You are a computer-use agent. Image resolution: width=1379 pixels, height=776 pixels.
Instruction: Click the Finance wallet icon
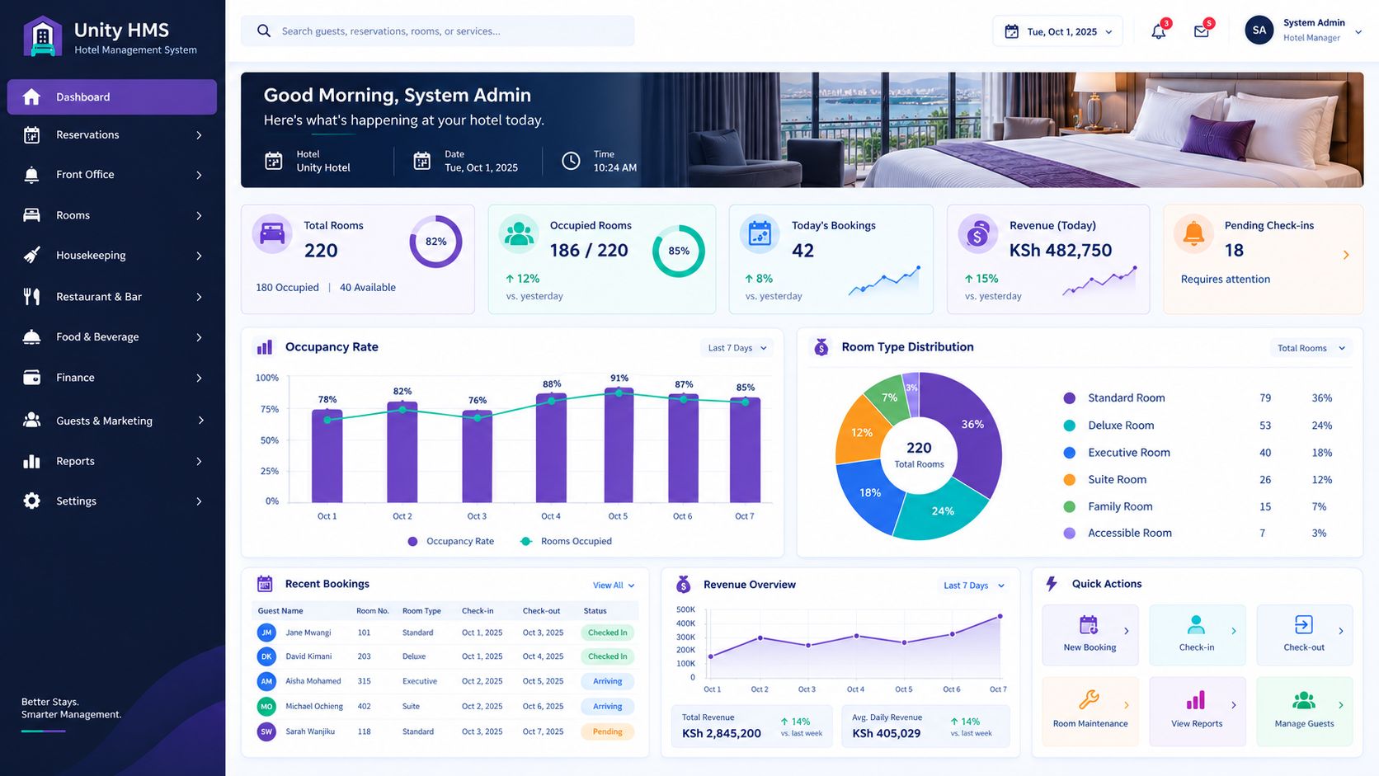tap(31, 378)
